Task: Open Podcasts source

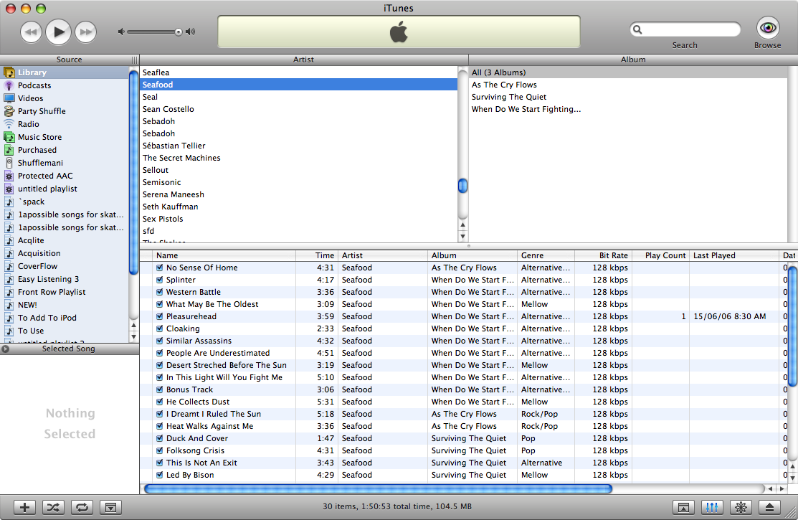Action: (x=65, y=85)
